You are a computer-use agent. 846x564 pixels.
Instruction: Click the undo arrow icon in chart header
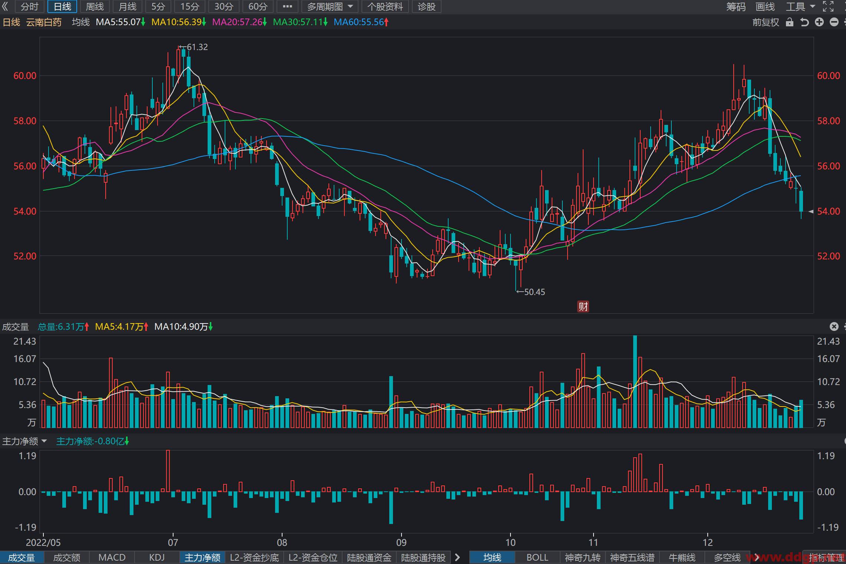click(x=804, y=22)
